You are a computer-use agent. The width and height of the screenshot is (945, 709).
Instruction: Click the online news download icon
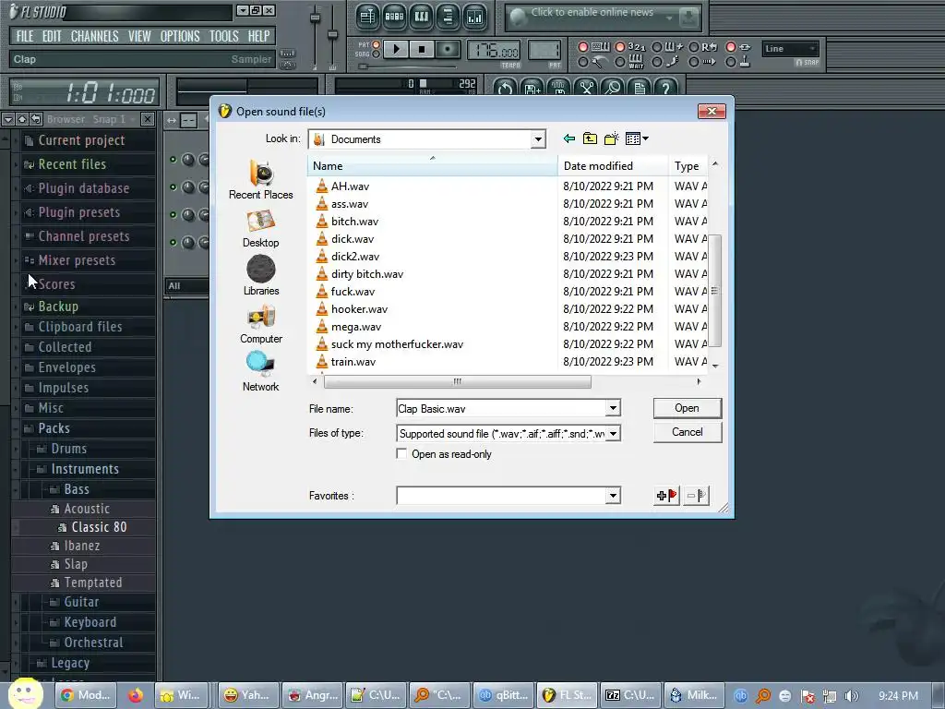[688, 18]
